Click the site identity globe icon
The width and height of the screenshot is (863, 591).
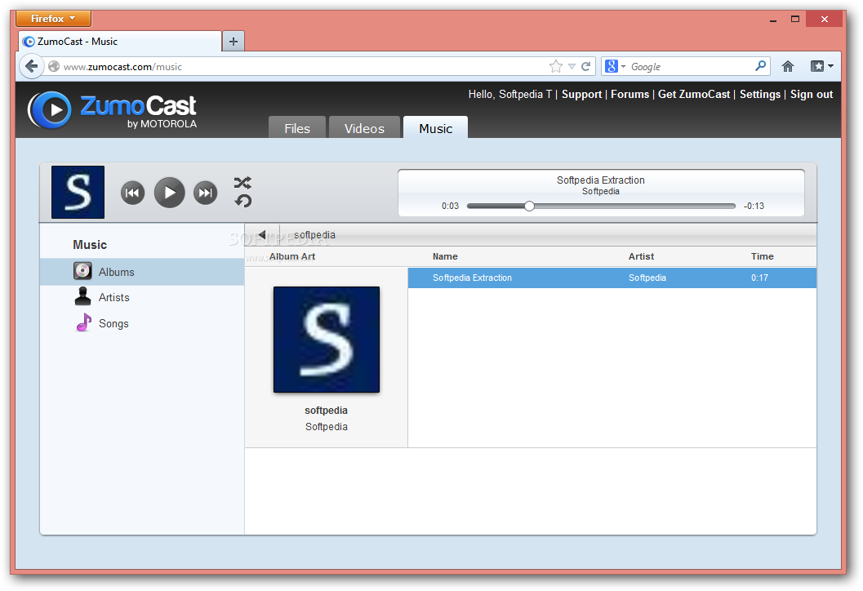pos(54,67)
